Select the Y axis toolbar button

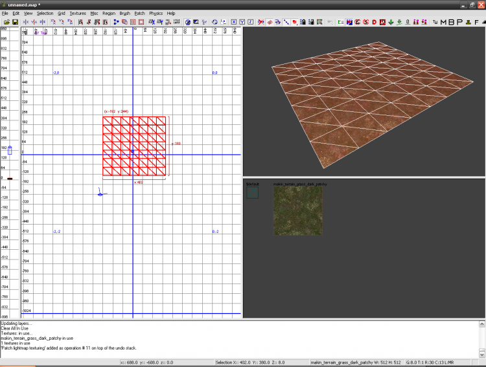242,22
